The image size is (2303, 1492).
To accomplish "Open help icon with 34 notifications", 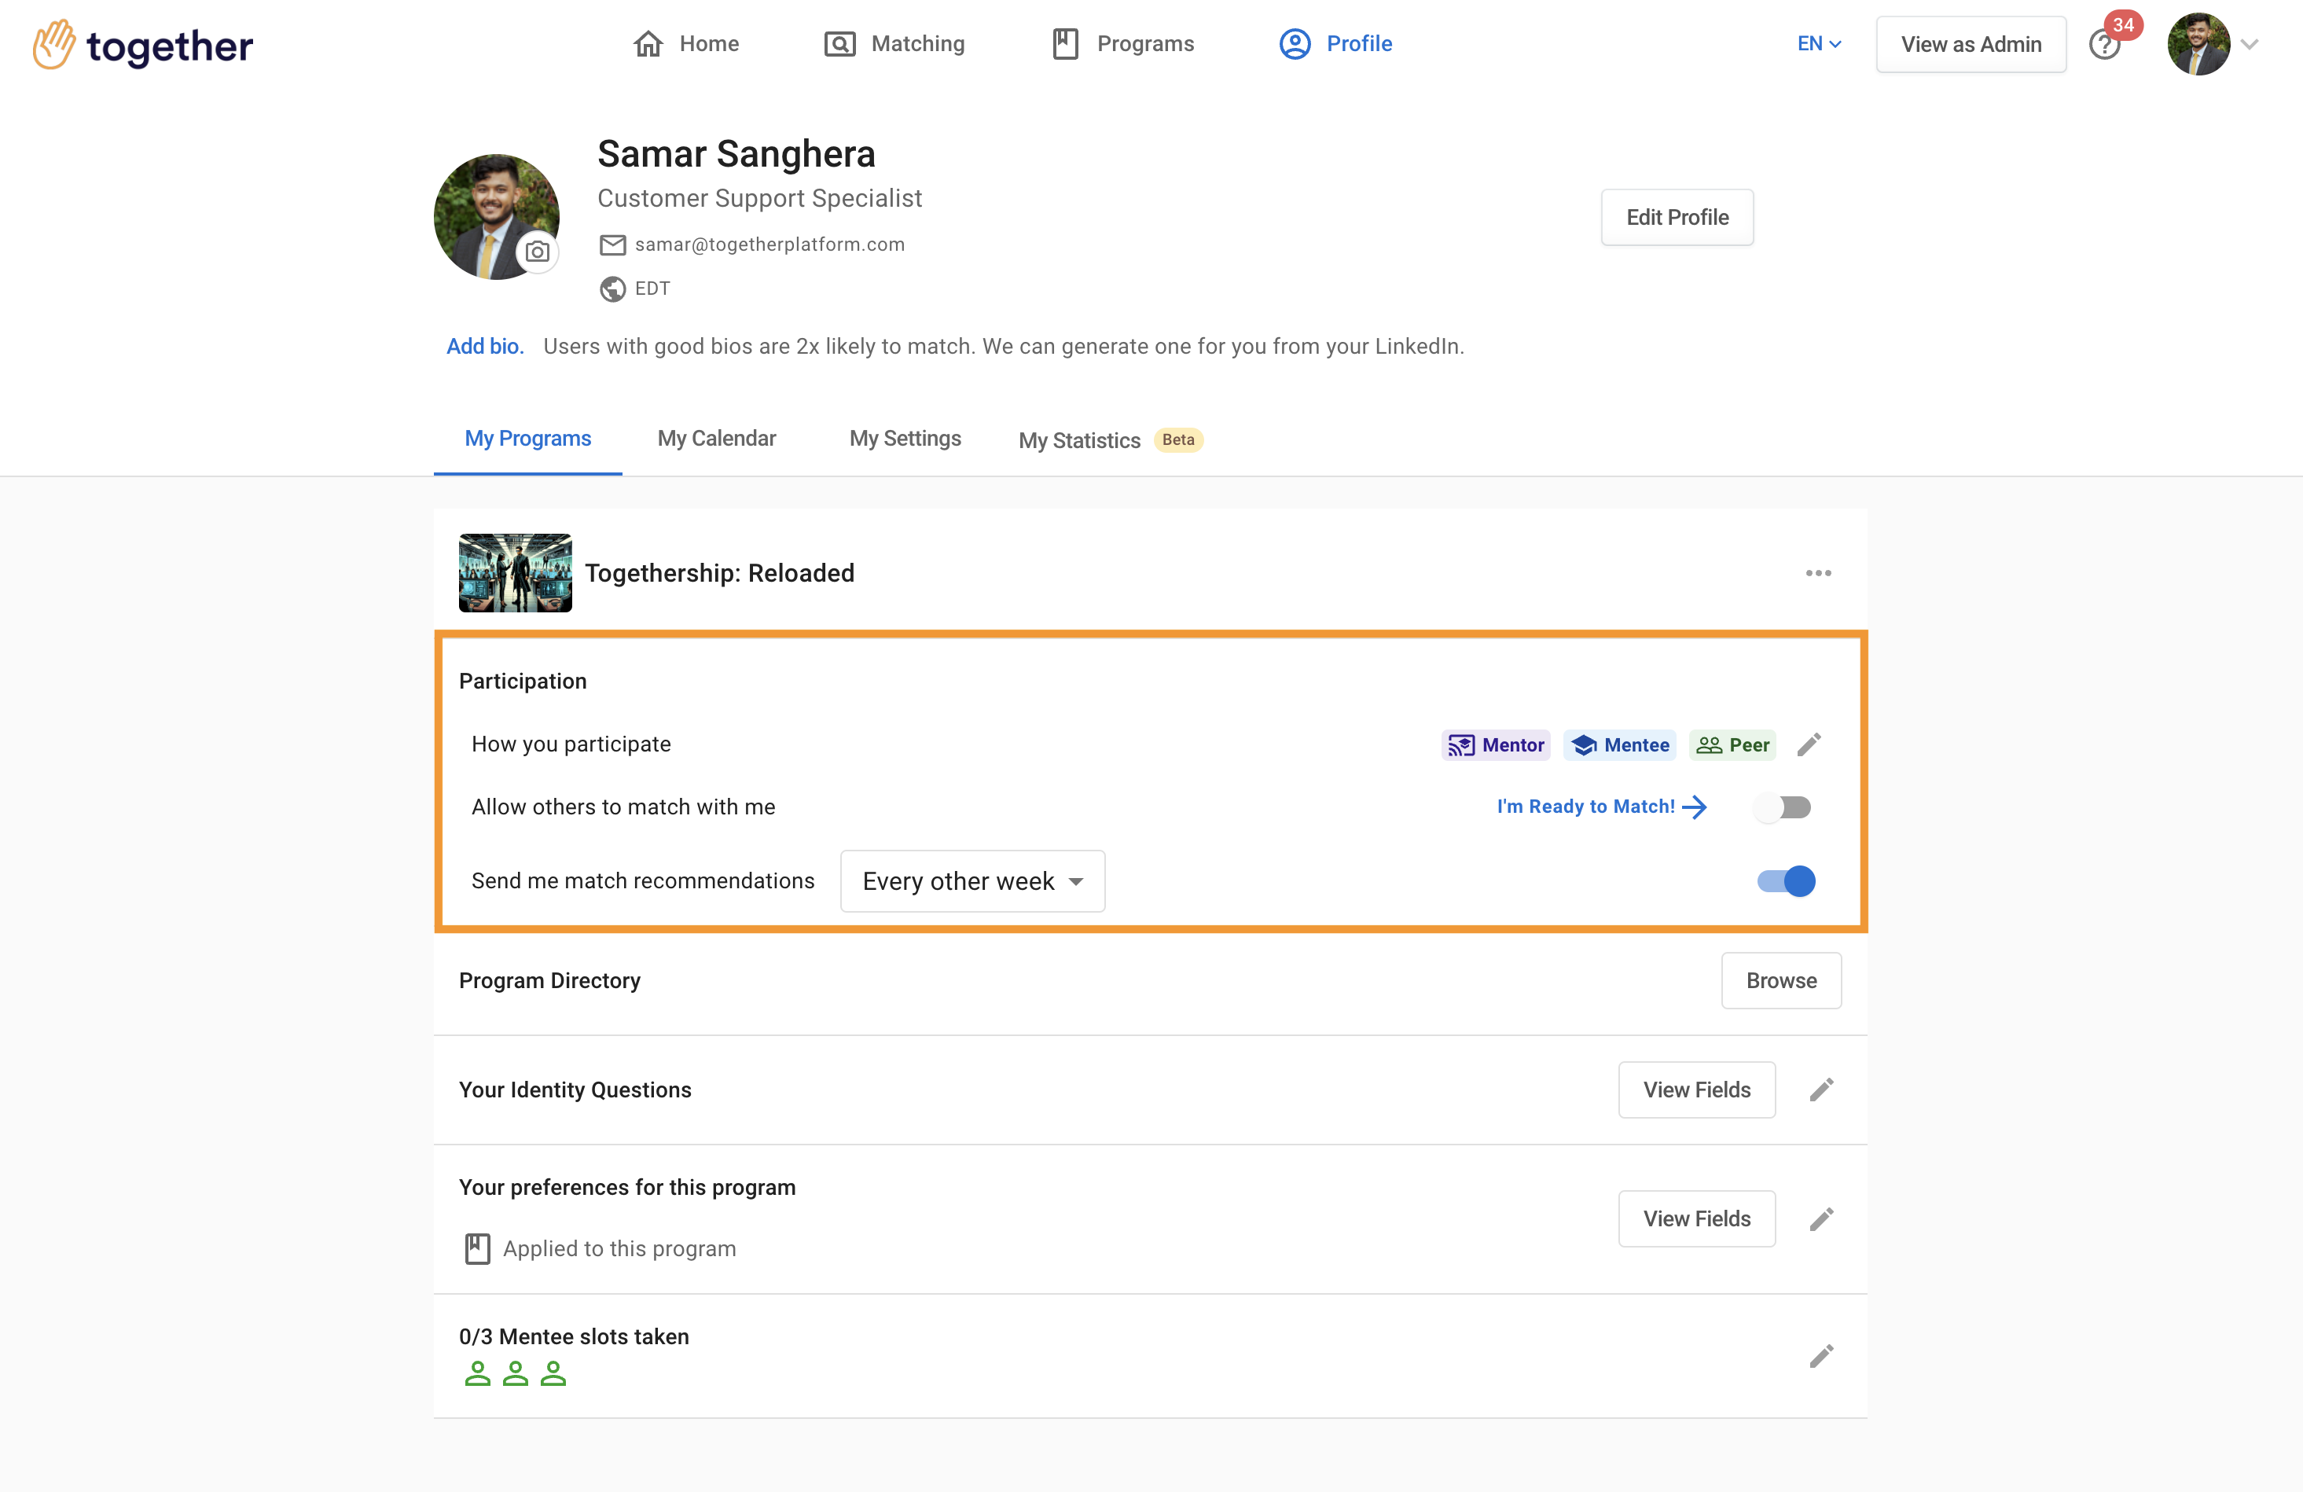I will click(x=2105, y=45).
